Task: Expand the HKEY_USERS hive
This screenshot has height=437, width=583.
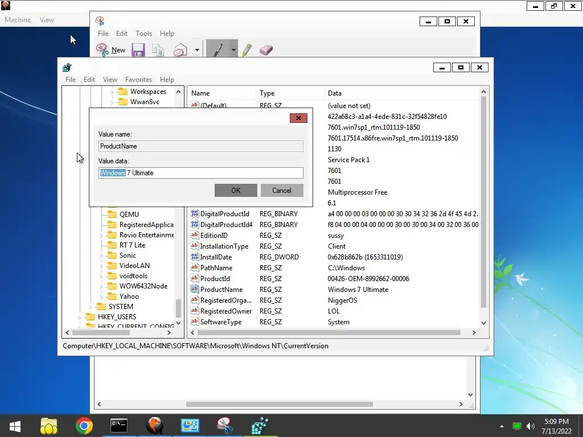Action: pyautogui.click(x=80, y=317)
